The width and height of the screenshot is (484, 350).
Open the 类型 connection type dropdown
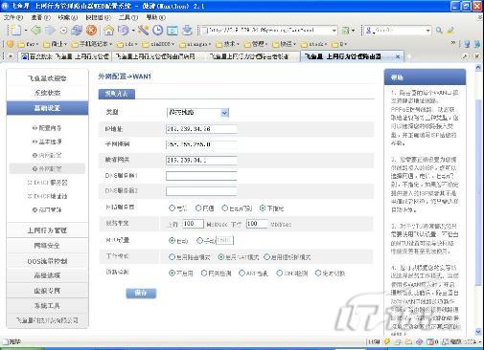[x=197, y=113]
